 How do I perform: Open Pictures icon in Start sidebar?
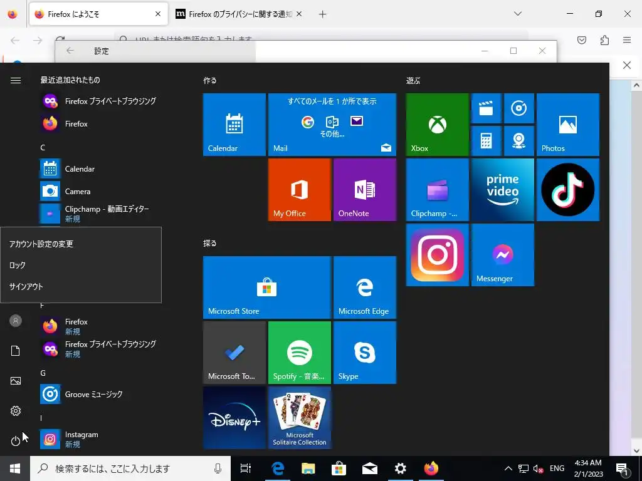point(16,381)
